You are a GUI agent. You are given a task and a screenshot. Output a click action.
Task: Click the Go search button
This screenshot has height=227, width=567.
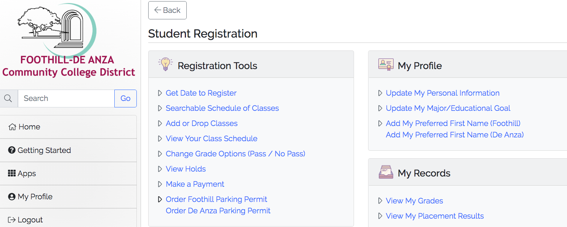[125, 98]
